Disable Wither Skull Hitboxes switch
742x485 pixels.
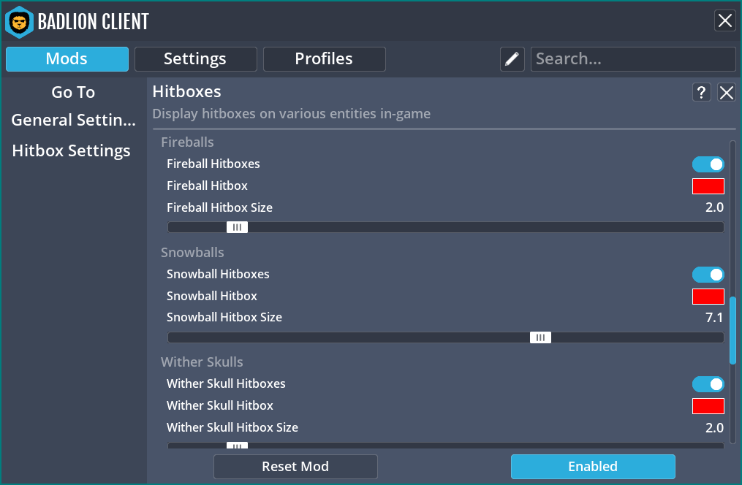(708, 384)
